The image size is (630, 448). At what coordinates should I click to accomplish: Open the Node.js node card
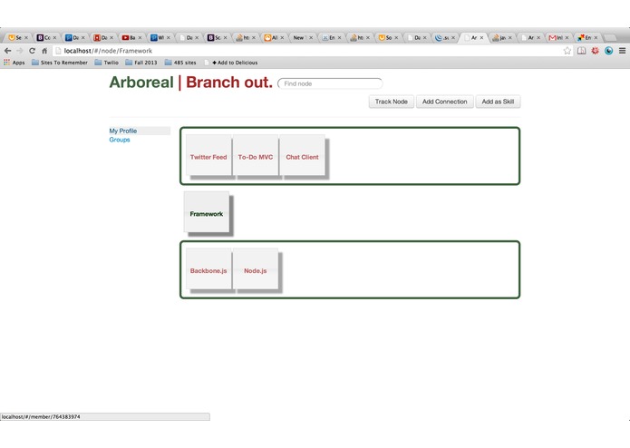(x=256, y=268)
